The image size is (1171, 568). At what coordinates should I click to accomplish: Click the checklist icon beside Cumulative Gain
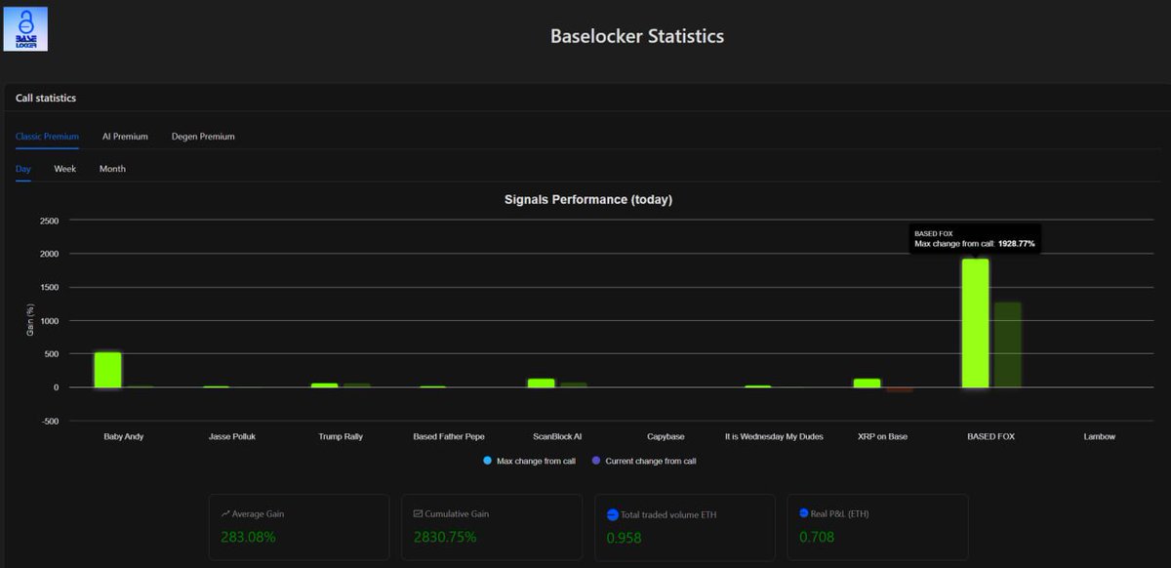point(419,513)
